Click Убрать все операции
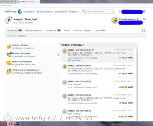 point(17,36)
